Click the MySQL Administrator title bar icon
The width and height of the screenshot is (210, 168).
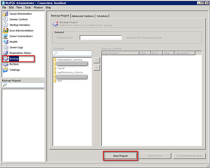pyautogui.click(x=3, y=3)
